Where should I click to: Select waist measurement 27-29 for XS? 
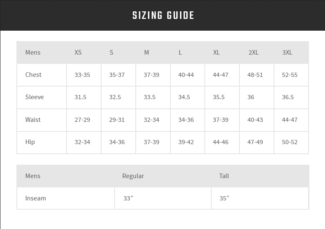pyautogui.click(x=82, y=120)
